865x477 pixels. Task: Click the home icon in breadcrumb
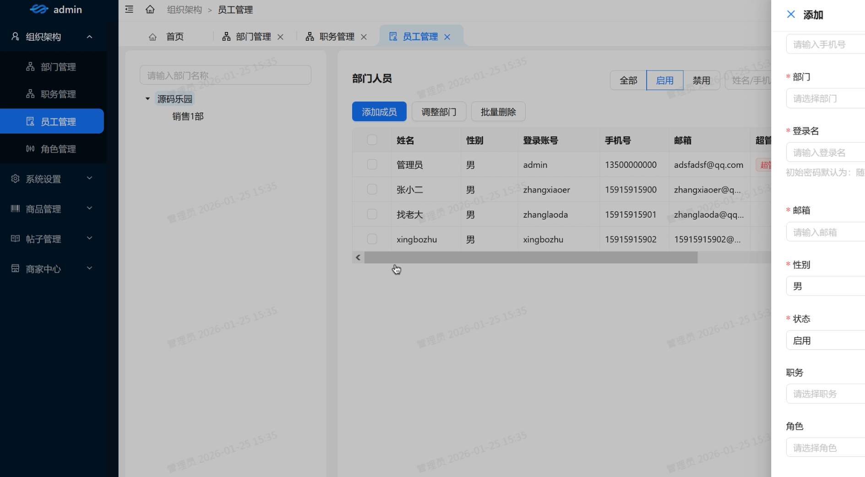tap(150, 9)
